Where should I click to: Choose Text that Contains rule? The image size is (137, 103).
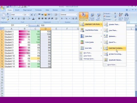(x=115, y=48)
